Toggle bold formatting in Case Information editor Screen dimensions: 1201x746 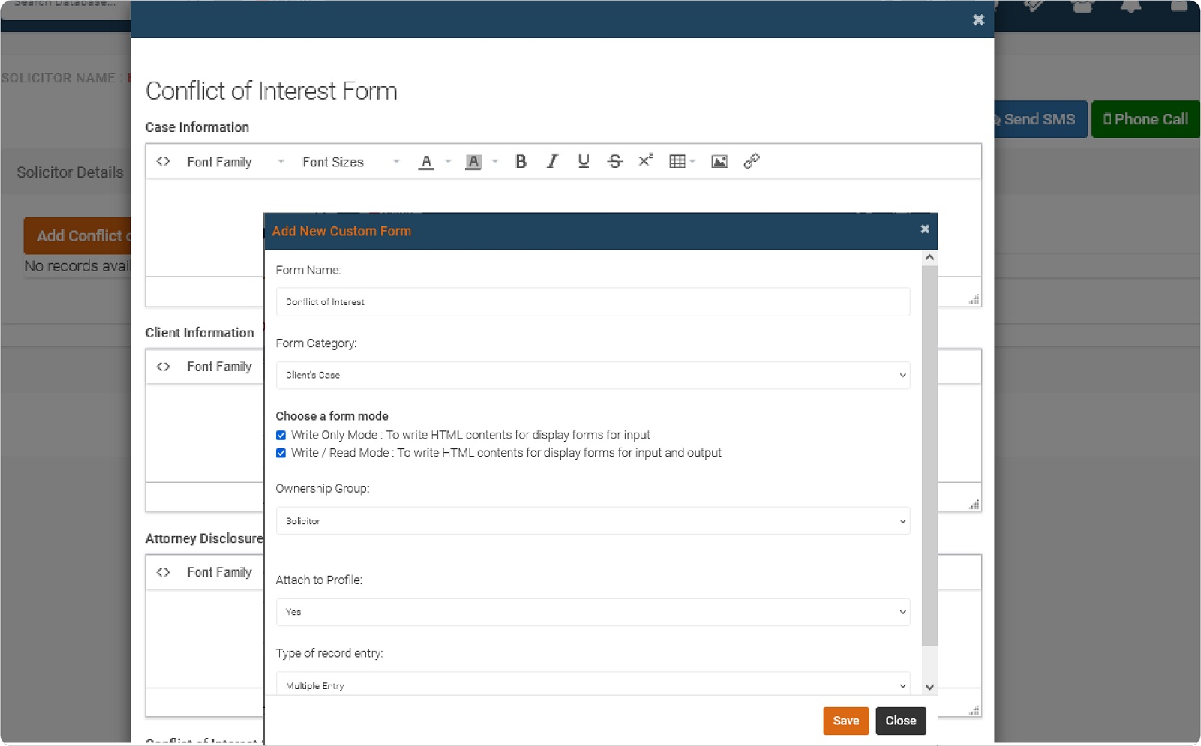(521, 161)
